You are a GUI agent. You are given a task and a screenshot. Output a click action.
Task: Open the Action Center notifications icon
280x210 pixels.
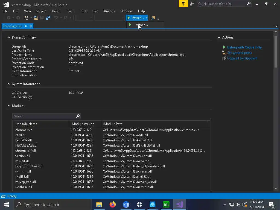272,205
